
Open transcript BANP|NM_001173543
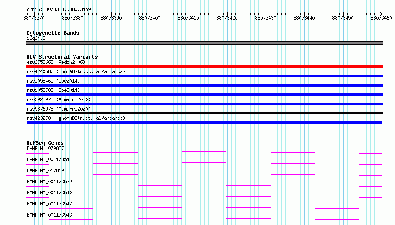[49, 215]
